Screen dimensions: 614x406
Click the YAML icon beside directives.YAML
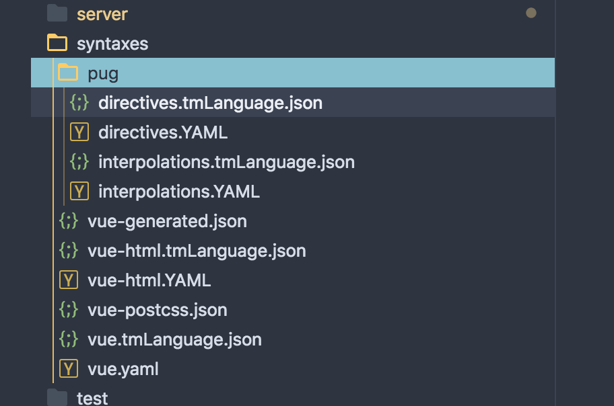click(79, 132)
